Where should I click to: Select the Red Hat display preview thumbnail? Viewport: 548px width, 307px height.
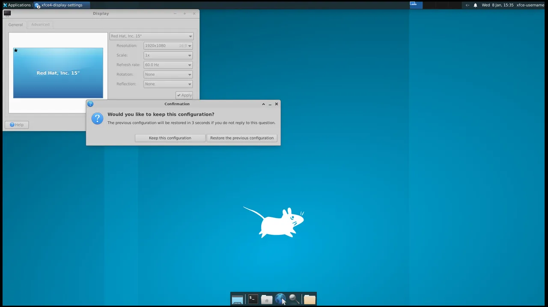[58, 73]
